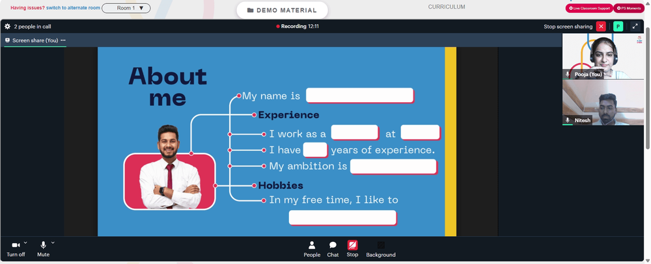Open the Demo Material tab
The image size is (651, 264).
point(282,10)
